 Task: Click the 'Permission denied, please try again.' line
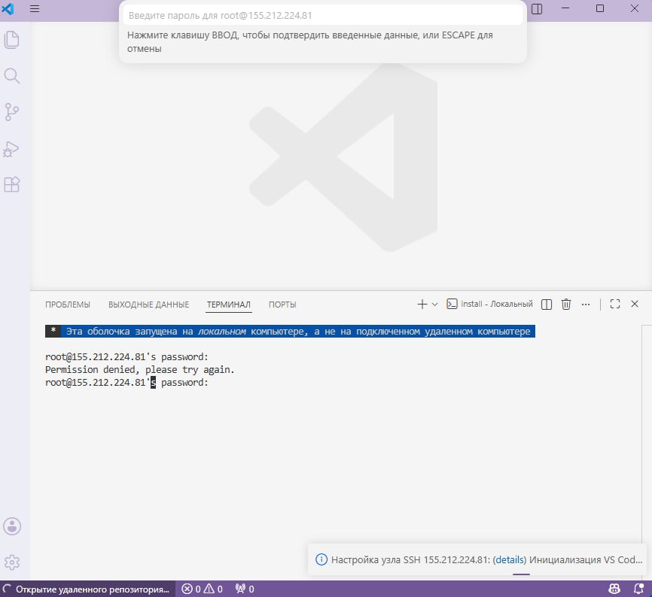140,369
